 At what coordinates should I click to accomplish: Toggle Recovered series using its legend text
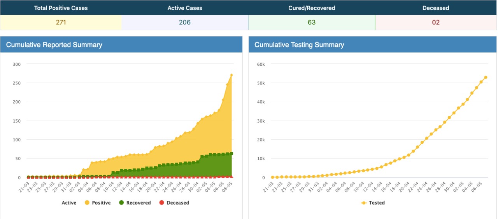(138, 203)
